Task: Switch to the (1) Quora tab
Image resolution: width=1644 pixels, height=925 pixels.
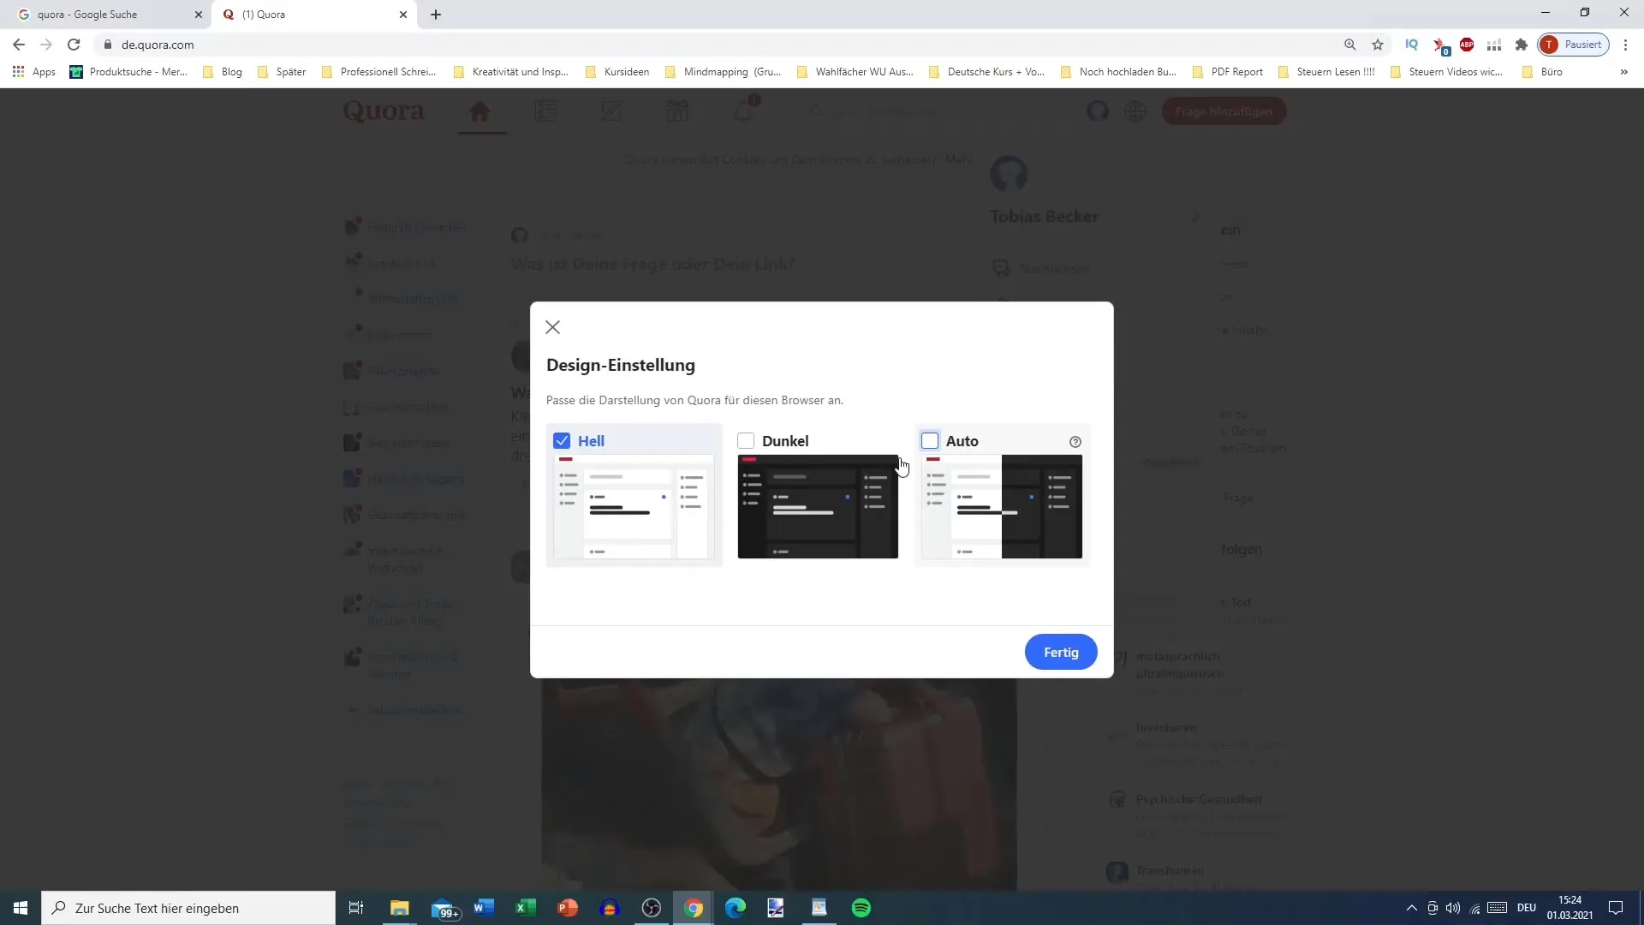Action: click(x=313, y=15)
